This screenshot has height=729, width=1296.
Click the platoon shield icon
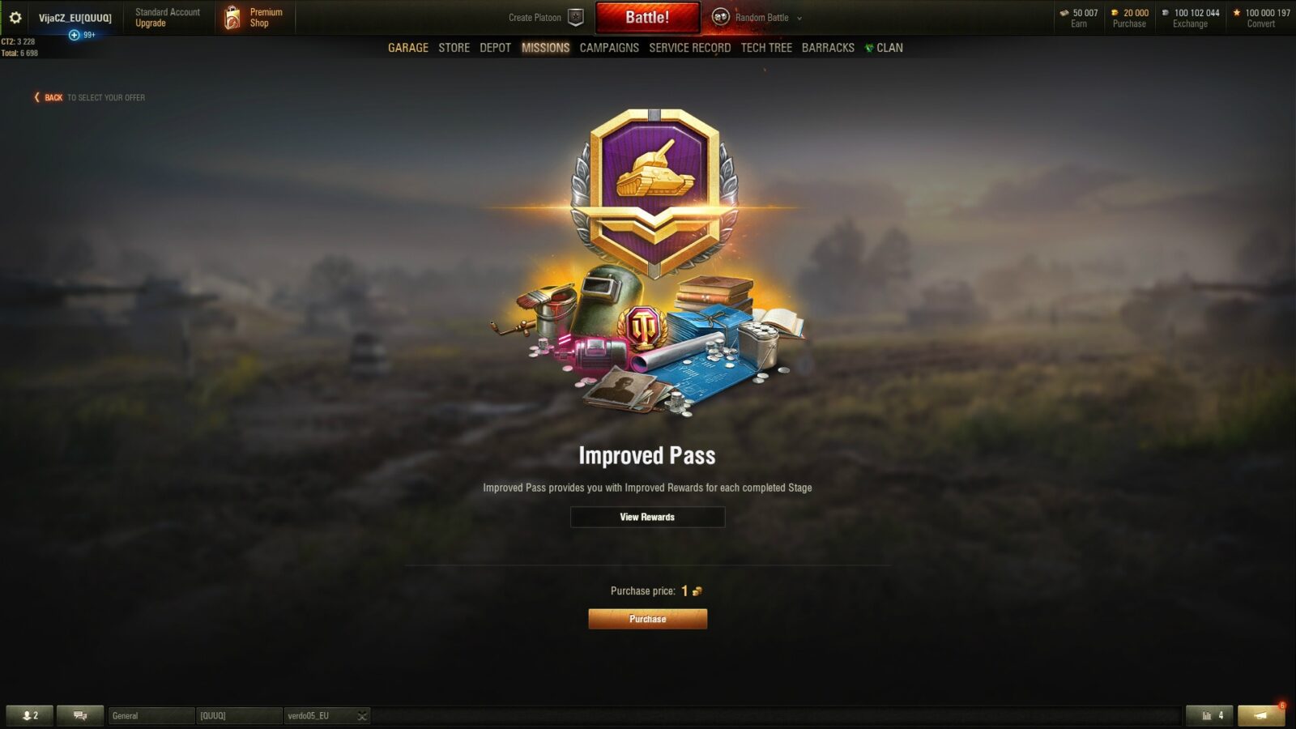[x=576, y=17]
